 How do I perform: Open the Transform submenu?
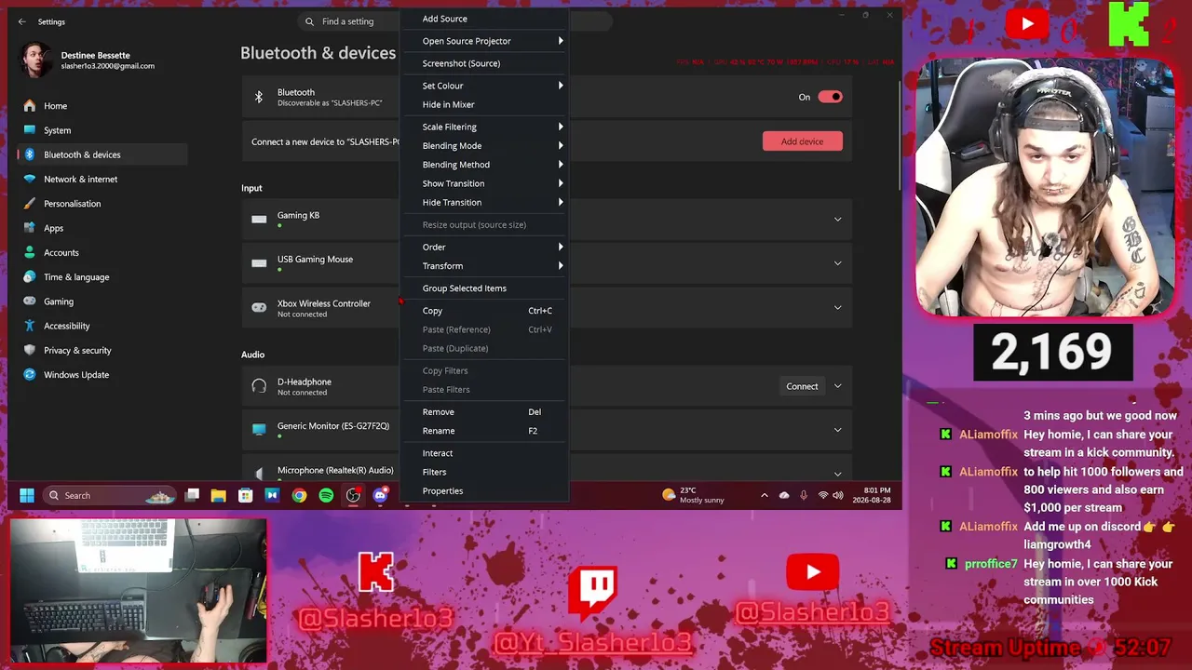(x=484, y=266)
